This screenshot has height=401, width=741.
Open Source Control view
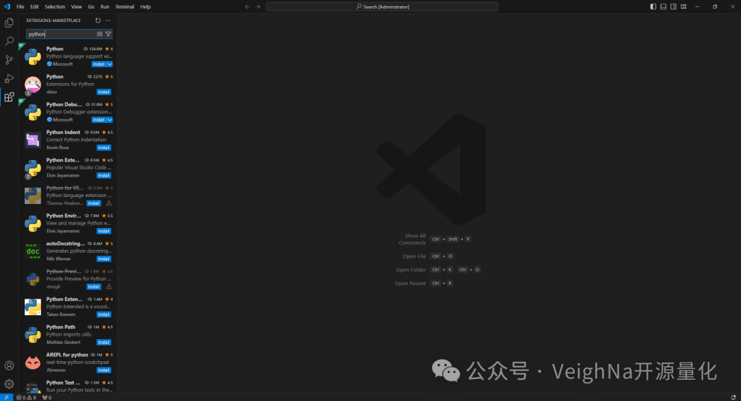pyautogui.click(x=9, y=60)
